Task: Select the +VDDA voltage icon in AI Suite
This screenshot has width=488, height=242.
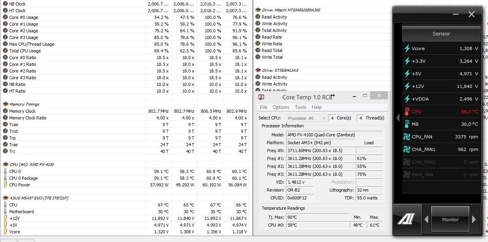Action: point(407,99)
